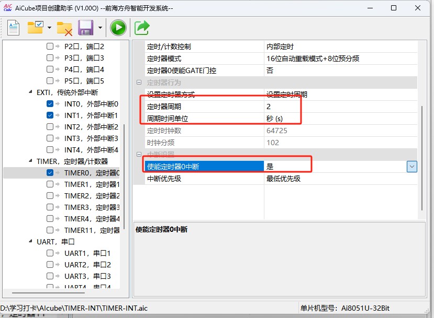Select UART3 串口3 tree item
Viewport: 434px width, 318px height.
point(87,276)
